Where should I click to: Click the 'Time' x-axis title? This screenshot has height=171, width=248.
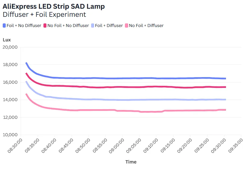pyautogui.click(x=131, y=162)
